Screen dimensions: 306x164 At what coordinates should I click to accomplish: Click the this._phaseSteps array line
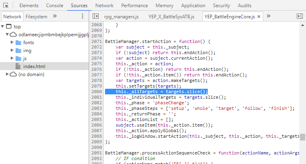point(205,108)
